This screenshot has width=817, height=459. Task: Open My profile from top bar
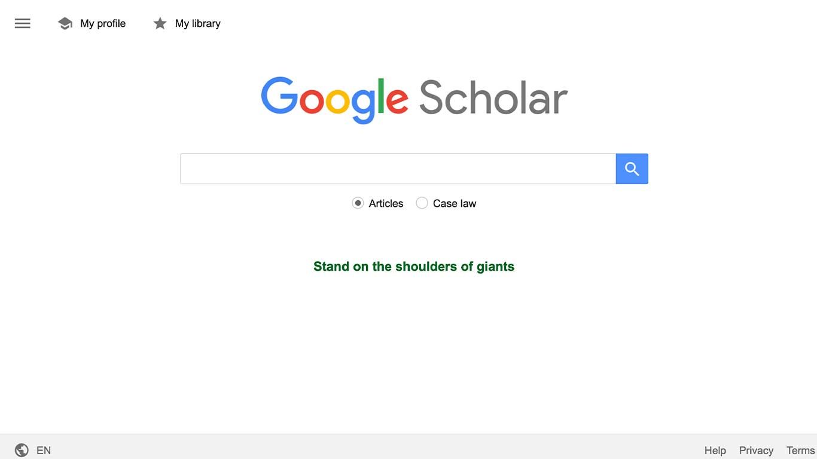tap(103, 23)
